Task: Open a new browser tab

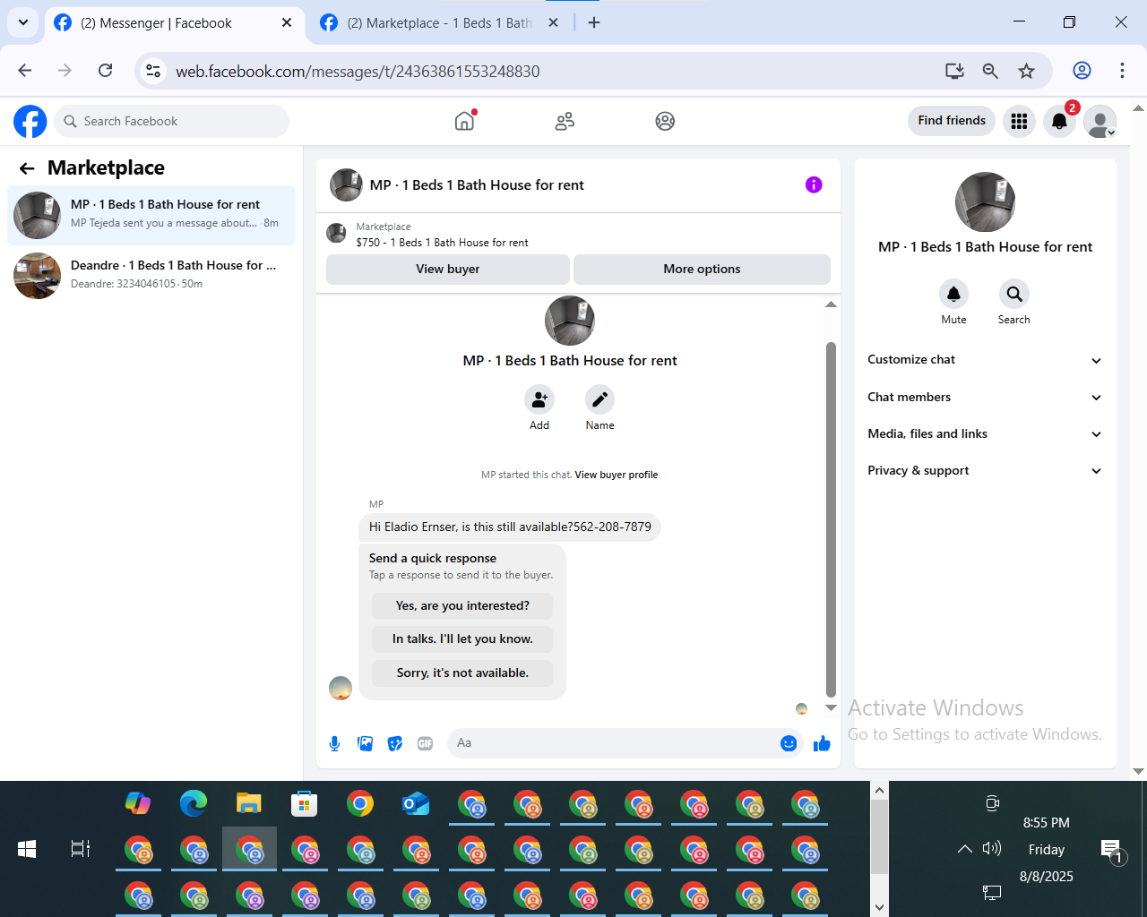Action: click(x=594, y=22)
